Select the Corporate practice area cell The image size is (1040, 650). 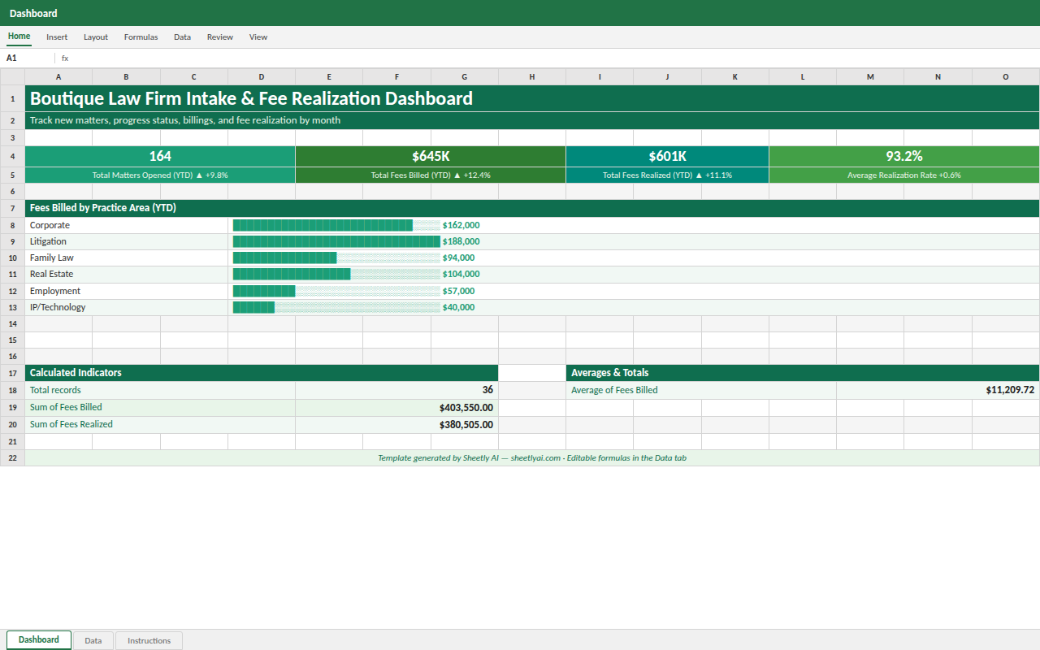click(x=127, y=225)
